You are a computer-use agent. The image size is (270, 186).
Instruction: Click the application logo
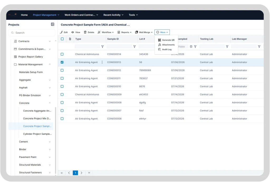(13, 15)
